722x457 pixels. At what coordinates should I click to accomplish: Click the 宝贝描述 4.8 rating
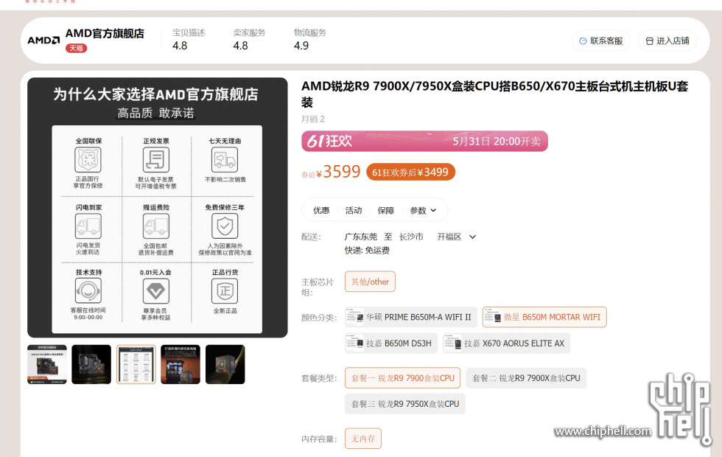pyautogui.click(x=189, y=40)
